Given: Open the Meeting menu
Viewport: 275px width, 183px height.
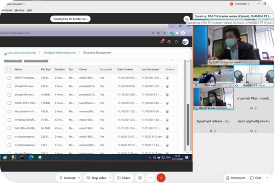Looking at the screenshot, I should click(x=19, y=10).
